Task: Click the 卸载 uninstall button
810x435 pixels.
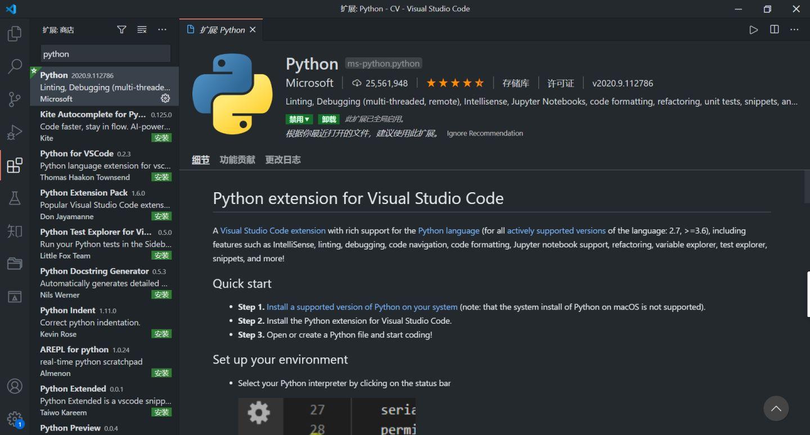Action: 328,119
